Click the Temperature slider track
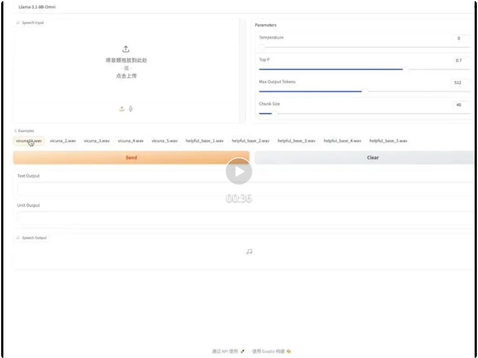This screenshot has width=478, height=358. click(x=360, y=47)
